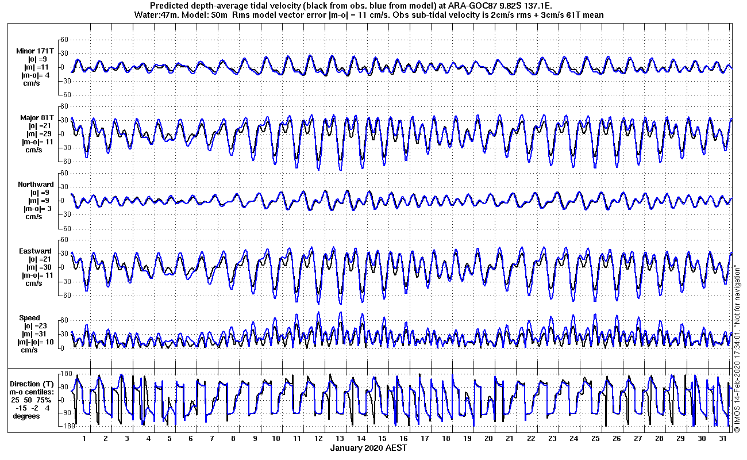Click day '24' on the date axis
This screenshot has height=460, width=747.
pos(573,438)
